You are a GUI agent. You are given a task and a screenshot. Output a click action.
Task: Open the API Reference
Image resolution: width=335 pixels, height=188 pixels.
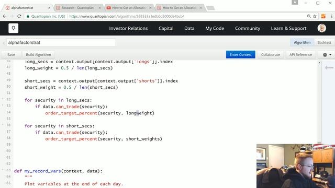(x=300, y=54)
